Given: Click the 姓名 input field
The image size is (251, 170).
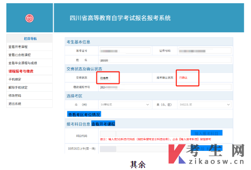Looking at the screenshot, I should tap(166, 60).
